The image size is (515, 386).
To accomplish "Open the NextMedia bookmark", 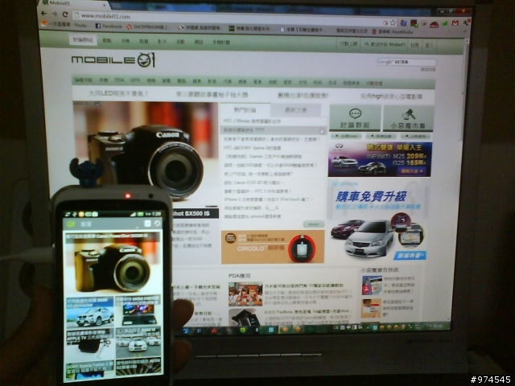I will point(393,32).
